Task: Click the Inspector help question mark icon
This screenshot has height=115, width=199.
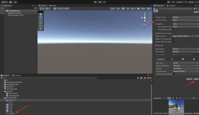Action: [x=194, y=9]
